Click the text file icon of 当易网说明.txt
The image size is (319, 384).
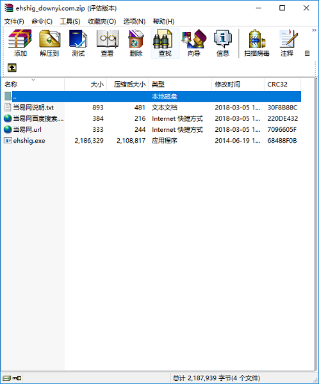point(8,108)
